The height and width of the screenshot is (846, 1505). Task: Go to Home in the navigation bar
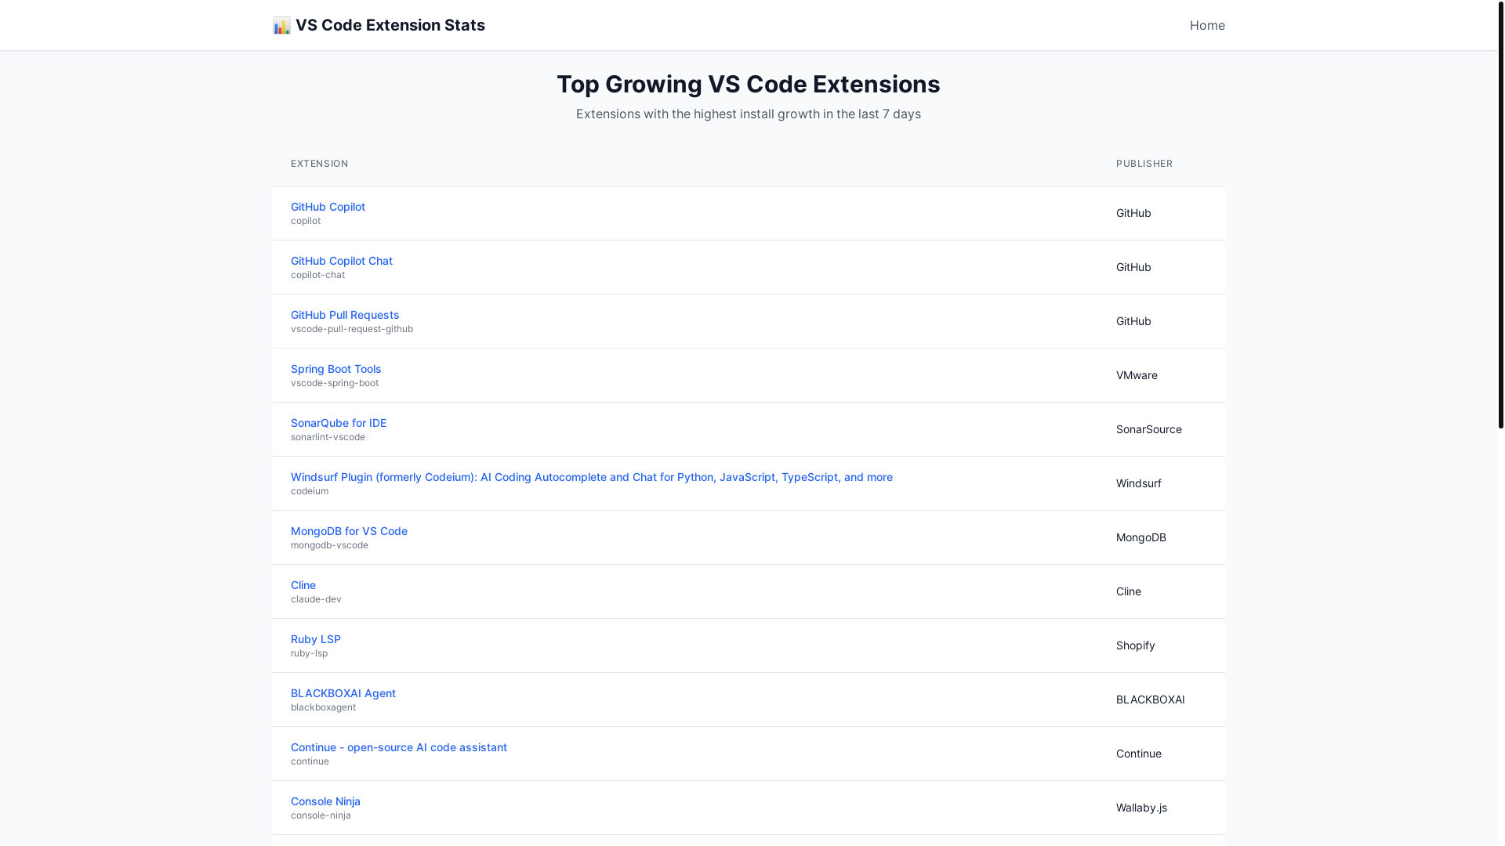pyautogui.click(x=1207, y=25)
